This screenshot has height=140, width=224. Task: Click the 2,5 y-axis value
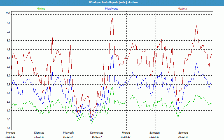9,85
